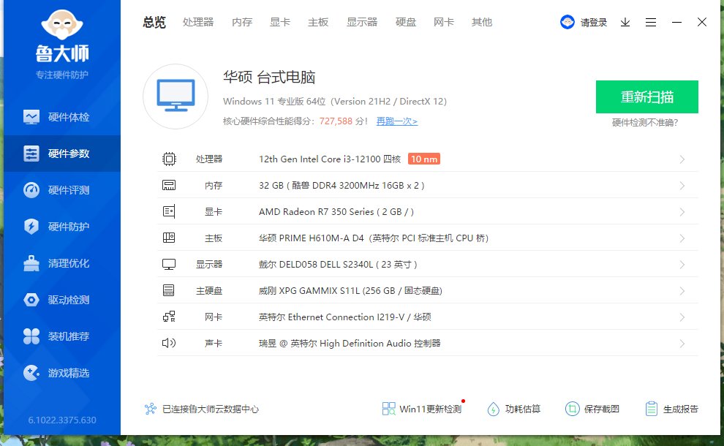Expand the 主硬盘 row chevron

(682, 291)
